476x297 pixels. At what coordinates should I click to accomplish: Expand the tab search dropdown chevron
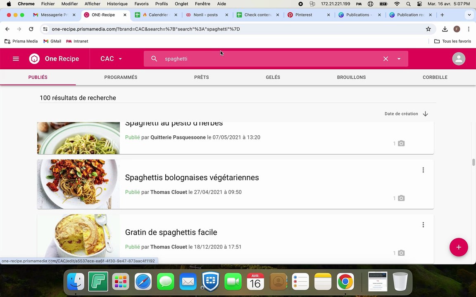pyautogui.click(x=469, y=15)
